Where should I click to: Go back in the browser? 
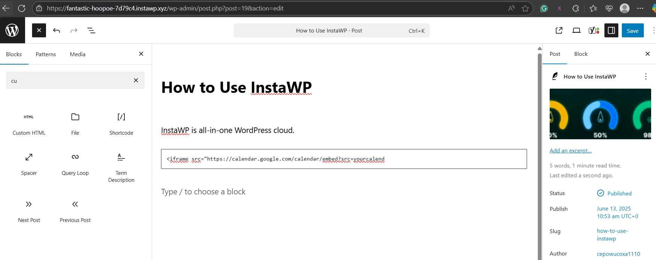coord(6,8)
